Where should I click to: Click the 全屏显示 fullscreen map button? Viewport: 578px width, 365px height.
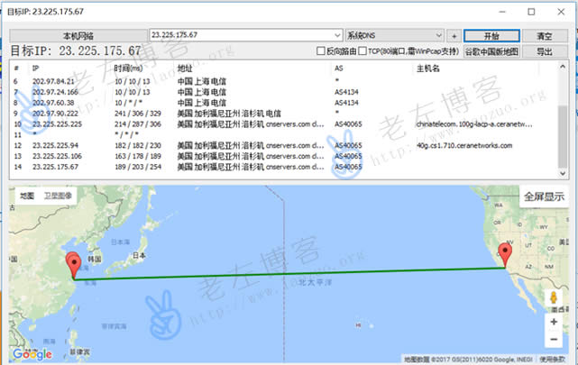(x=544, y=196)
